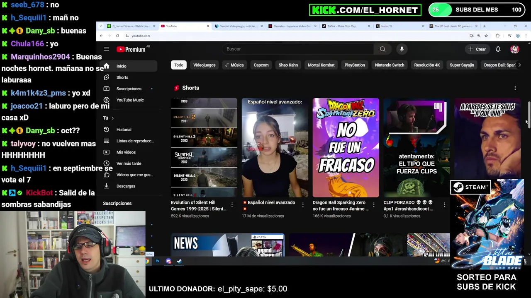Image resolution: width=531 pixels, height=298 pixels.
Task: Click the Descargas download icon
Action: click(107, 186)
